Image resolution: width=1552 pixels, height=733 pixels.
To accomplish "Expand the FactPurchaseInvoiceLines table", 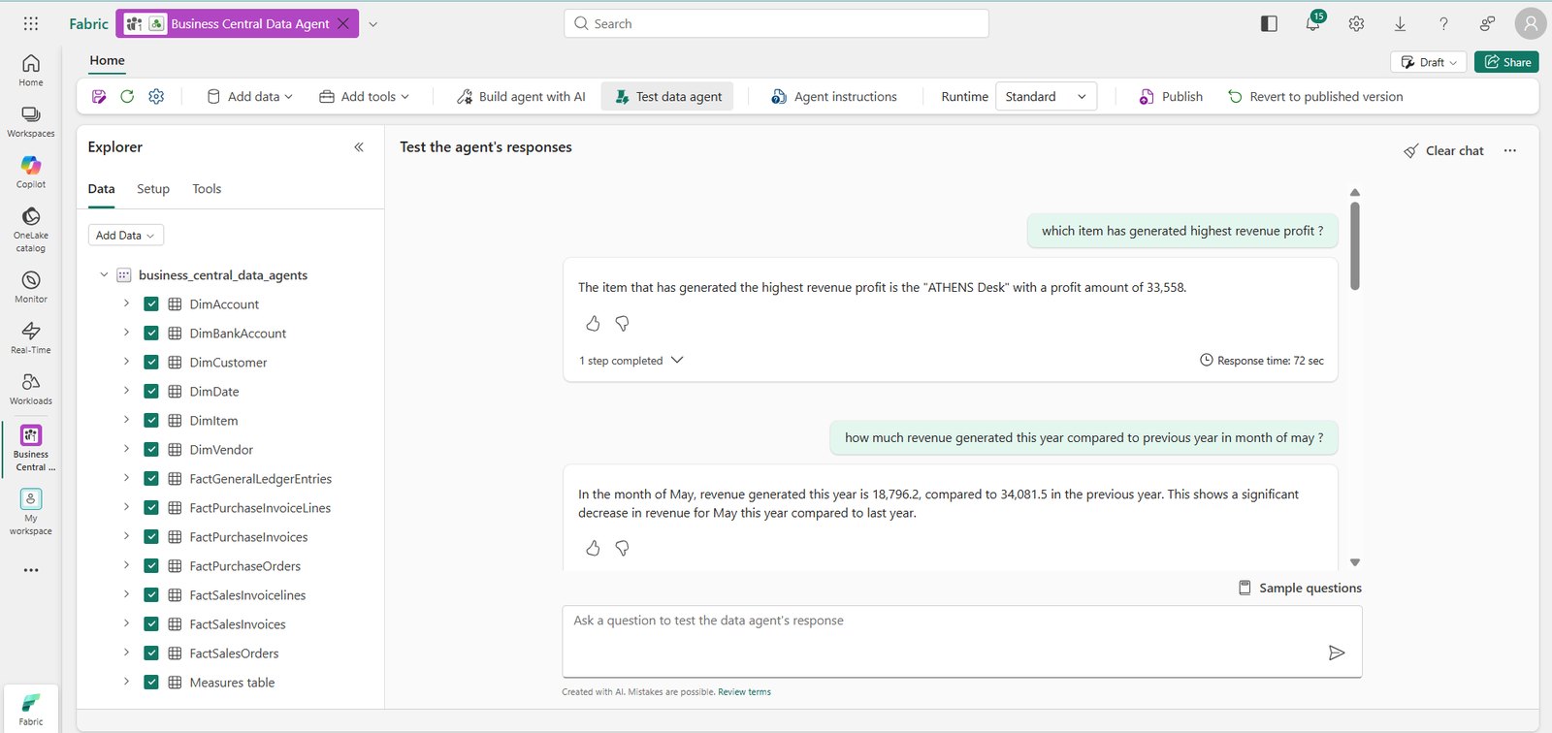I will tap(126, 507).
